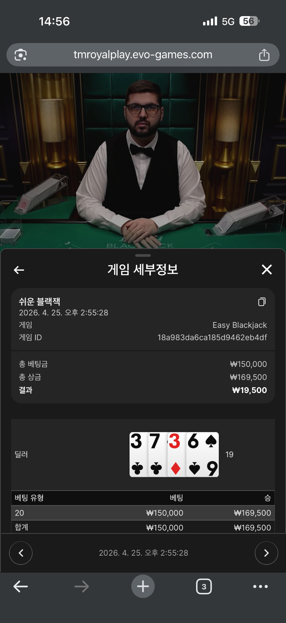Open the camera search icon in address bar
Image resolution: width=286 pixels, height=623 pixels.
pos(20,55)
